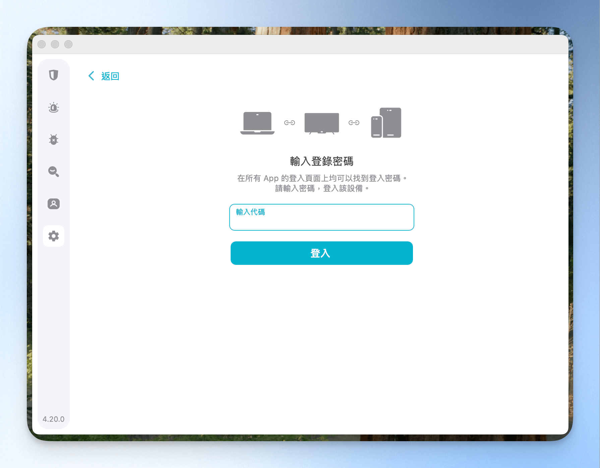Open the user account sidebar icon
600x468 pixels.
tap(54, 204)
